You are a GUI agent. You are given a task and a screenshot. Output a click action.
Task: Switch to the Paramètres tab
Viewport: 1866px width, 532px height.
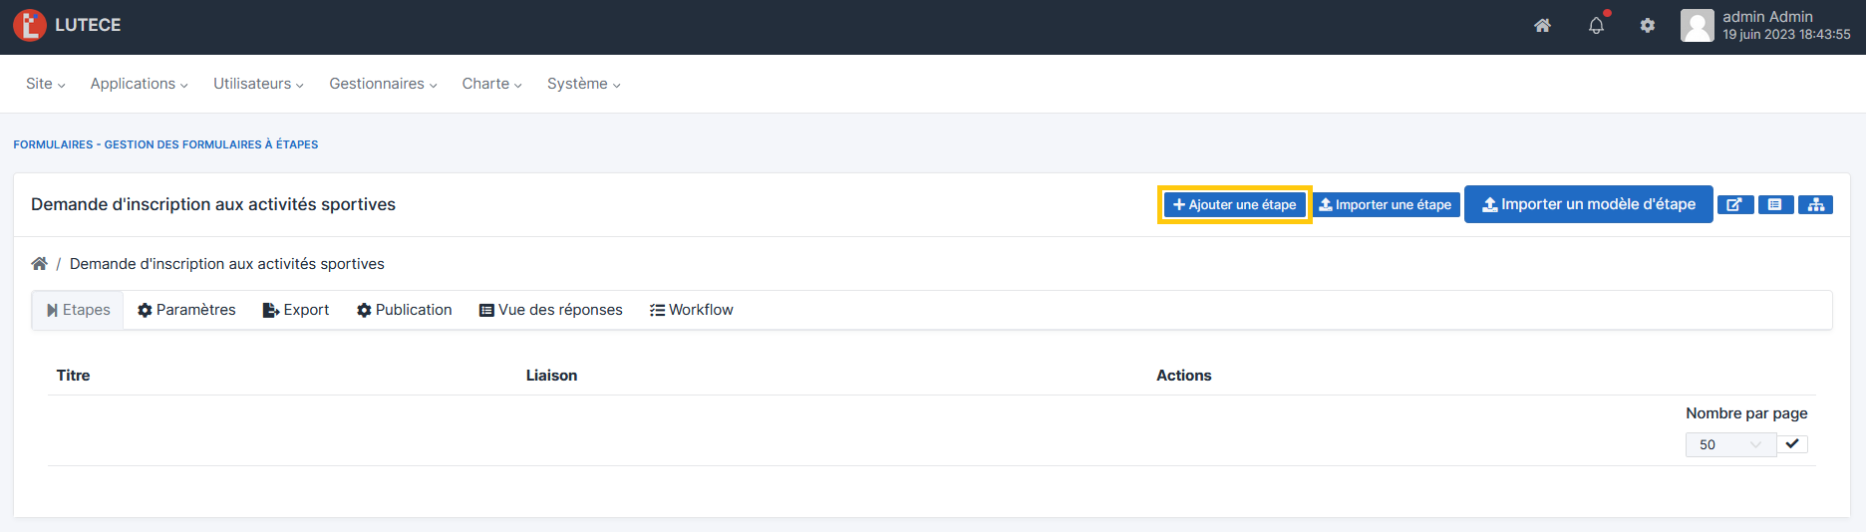pyautogui.click(x=186, y=310)
